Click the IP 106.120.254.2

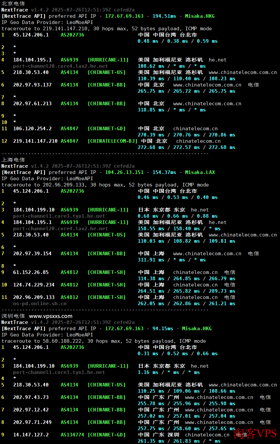tap(32, 129)
